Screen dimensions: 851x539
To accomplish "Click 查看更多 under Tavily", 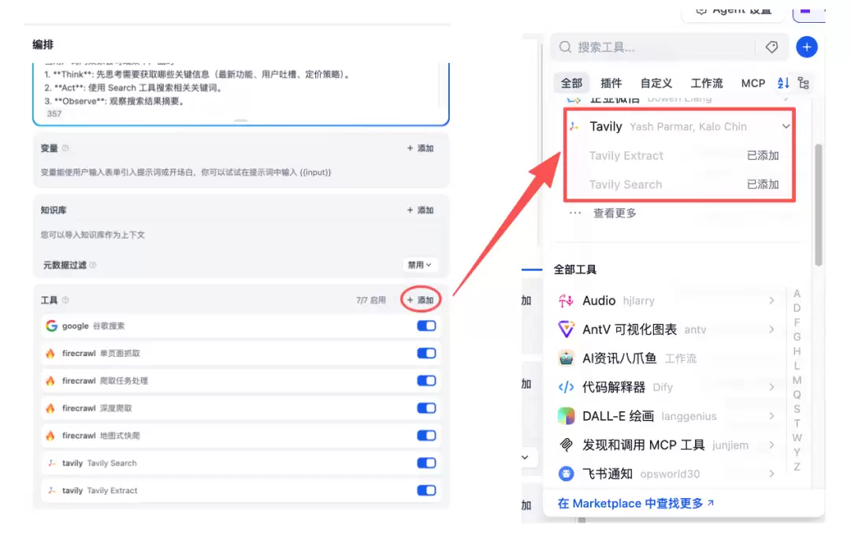I will (x=615, y=214).
